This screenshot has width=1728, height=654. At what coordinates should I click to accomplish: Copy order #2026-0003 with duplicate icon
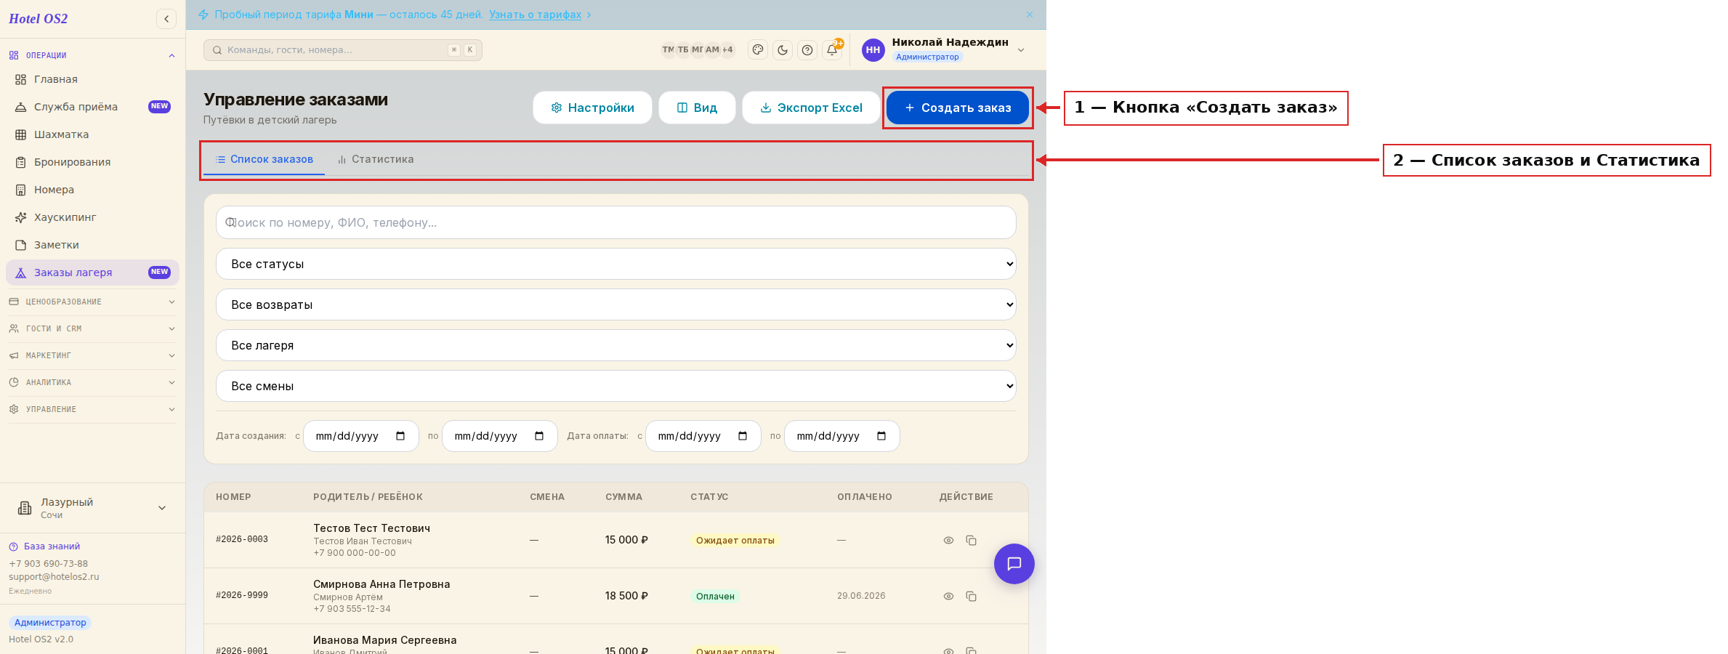971,541
